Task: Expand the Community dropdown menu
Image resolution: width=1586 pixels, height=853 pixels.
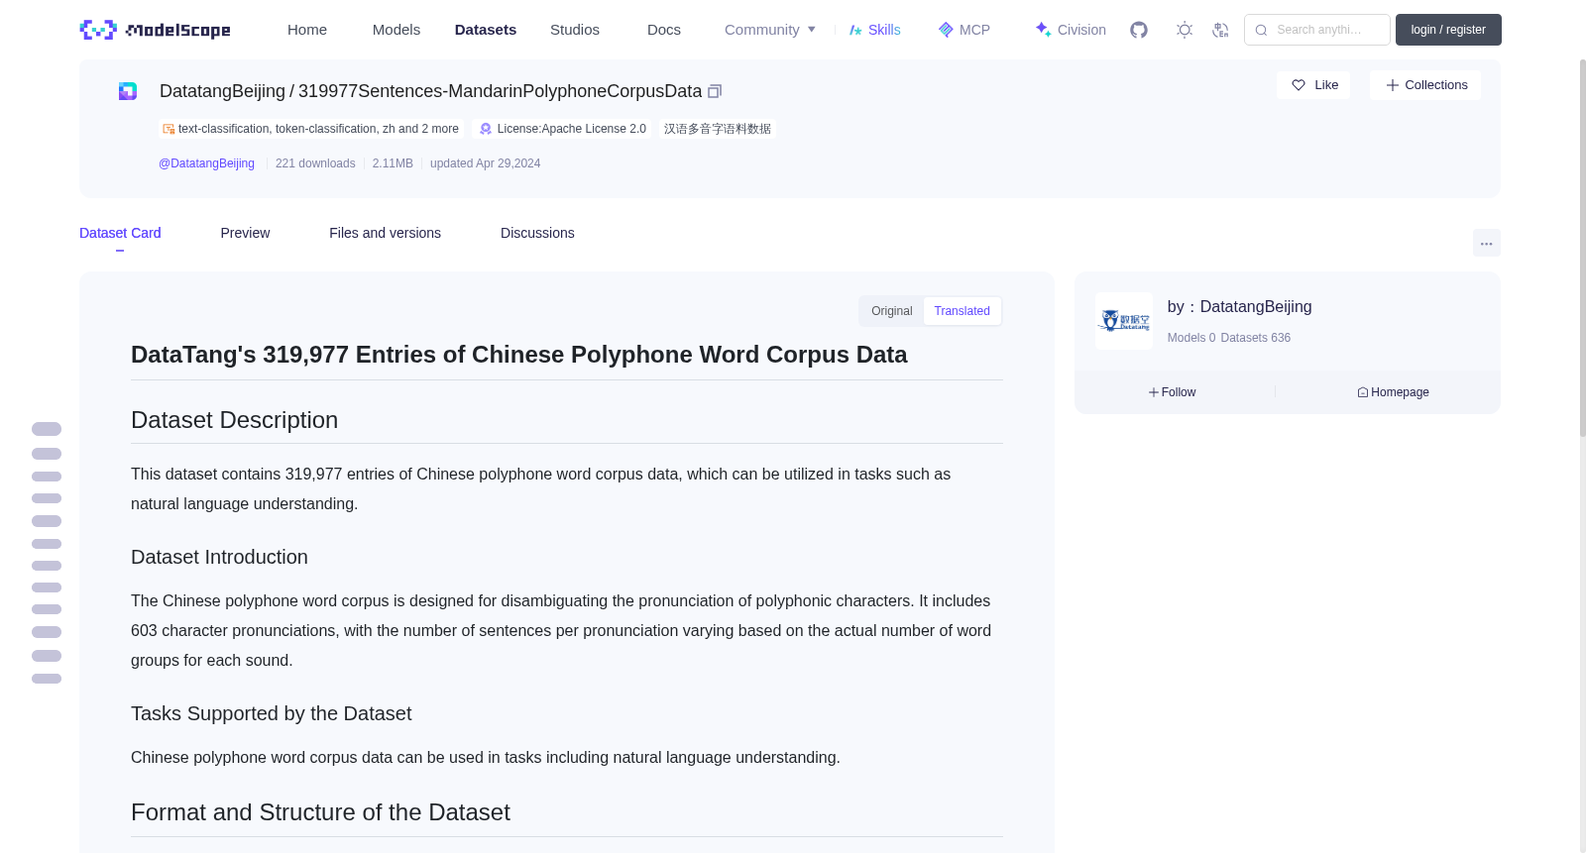Action: pos(770,30)
